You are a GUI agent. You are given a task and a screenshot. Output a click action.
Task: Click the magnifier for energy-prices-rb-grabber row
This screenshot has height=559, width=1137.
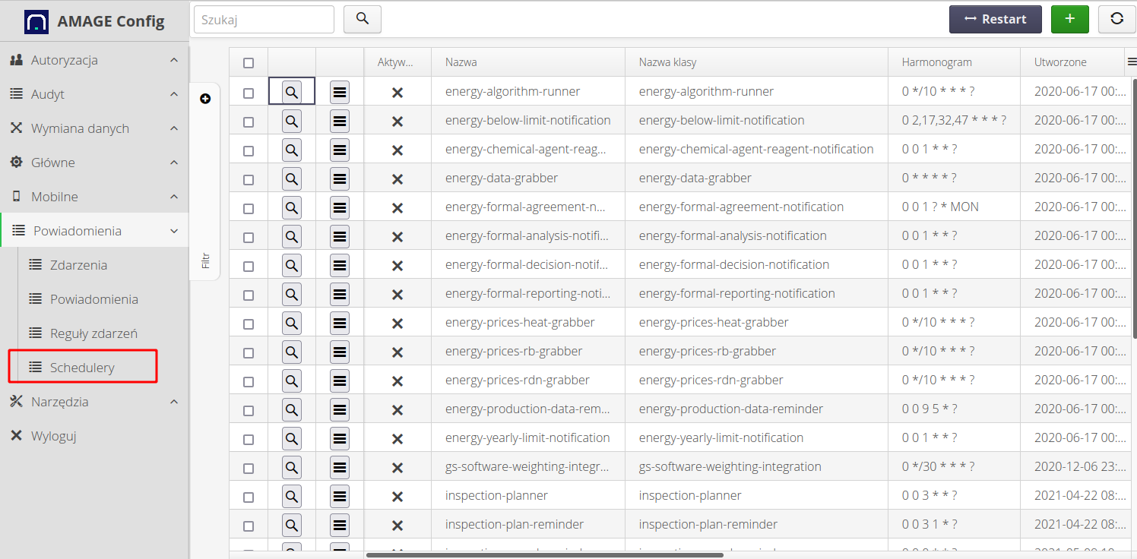[x=292, y=352]
